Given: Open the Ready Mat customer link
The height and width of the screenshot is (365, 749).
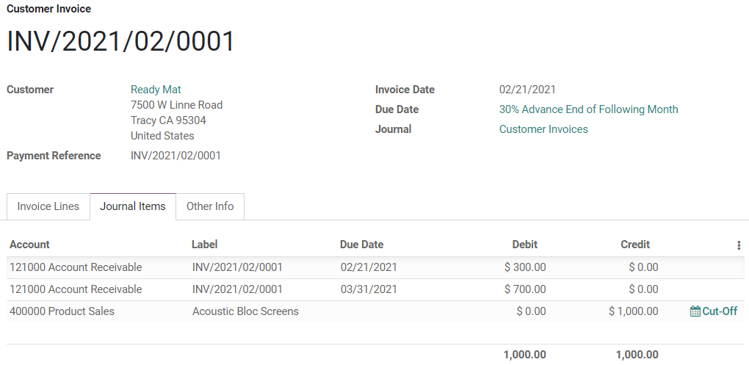Looking at the screenshot, I should click(x=156, y=90).
